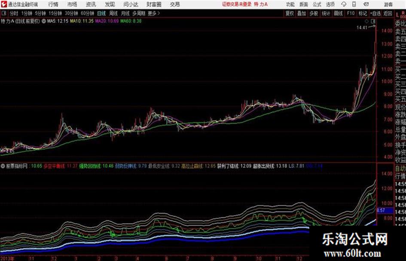Screen dimensions: 406x261
Task: Switch to the 分时 period tab
Action: click(14, 13)
